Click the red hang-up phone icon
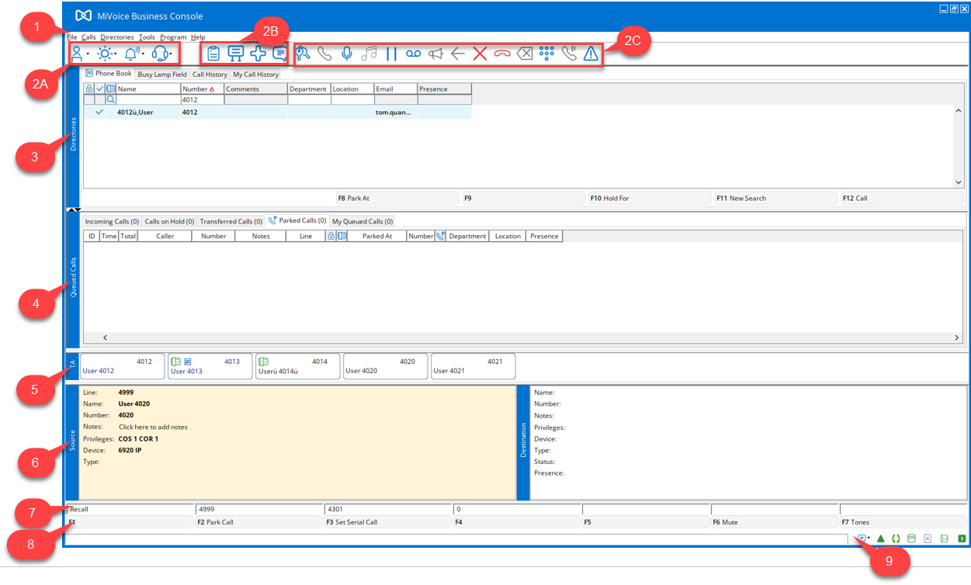971x585 pixels. click(502, 54)
